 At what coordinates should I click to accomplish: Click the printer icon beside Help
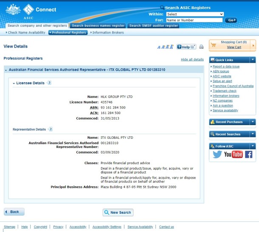coord(201,47)
